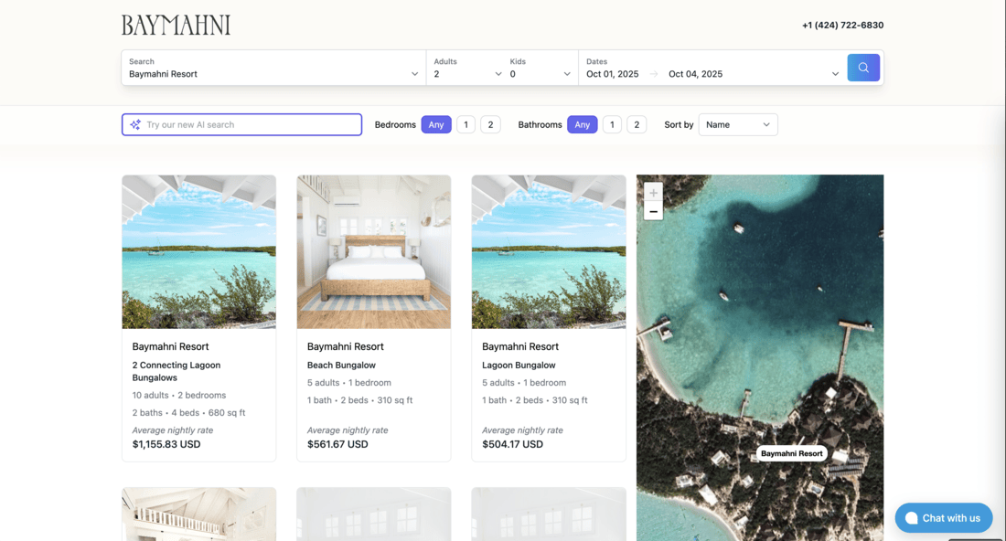1006x541 pixels.
Task: Click the blue magnifying glass search button
Action: point(863,68)
